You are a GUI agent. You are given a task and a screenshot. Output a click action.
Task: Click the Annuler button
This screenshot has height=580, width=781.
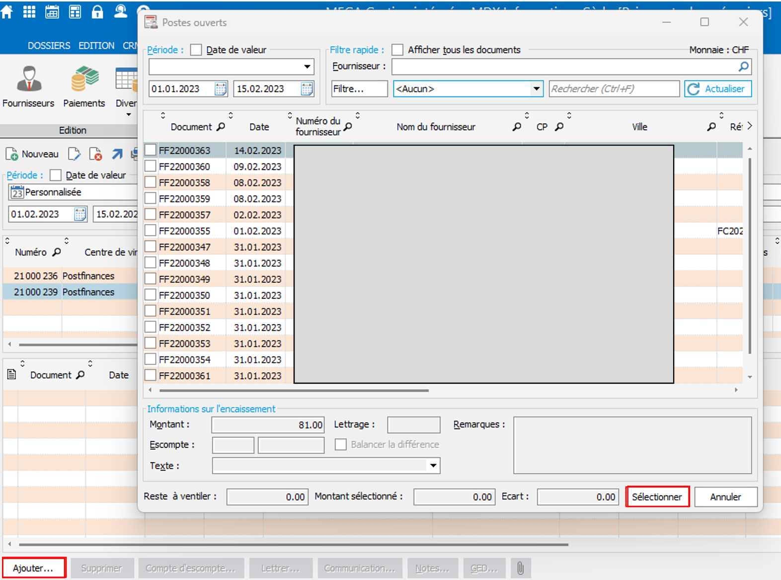[x=726, y=497]
